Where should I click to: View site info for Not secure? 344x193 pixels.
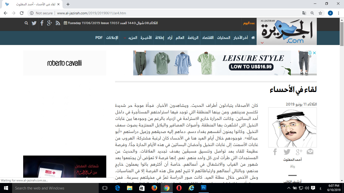click(x=42, y=13)
